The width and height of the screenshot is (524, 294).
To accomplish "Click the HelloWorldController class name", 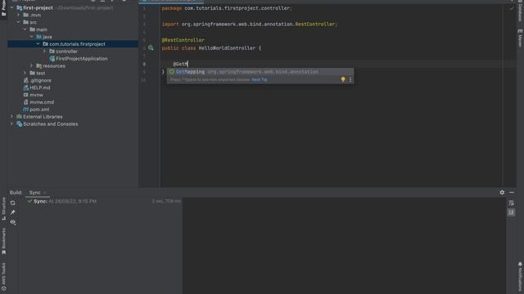I will click(x=227, y=48).
